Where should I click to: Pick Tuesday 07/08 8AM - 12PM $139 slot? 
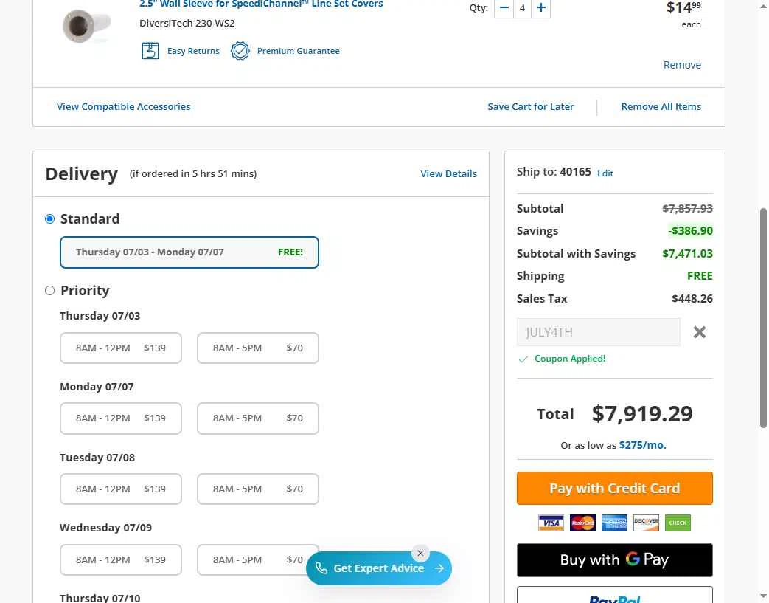coord(121,489)
